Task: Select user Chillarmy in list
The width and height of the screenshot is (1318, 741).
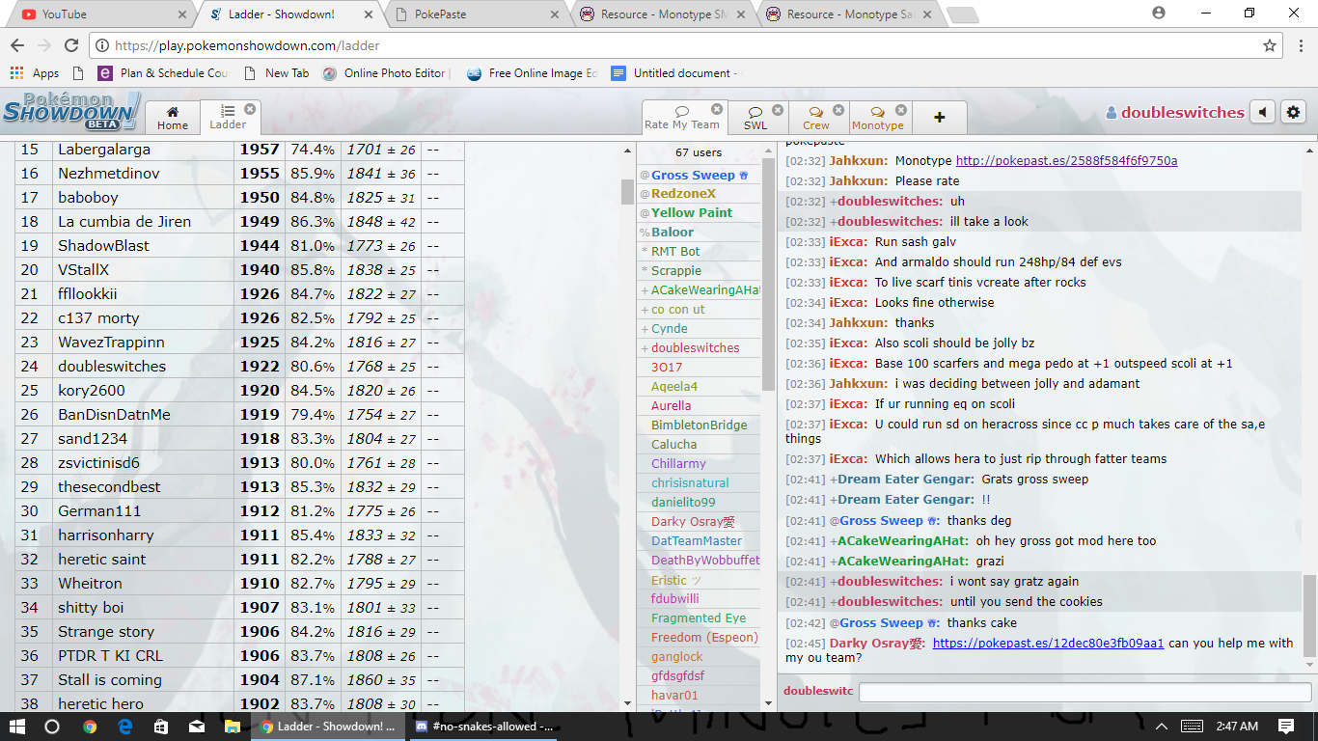Action: (678, 464)
